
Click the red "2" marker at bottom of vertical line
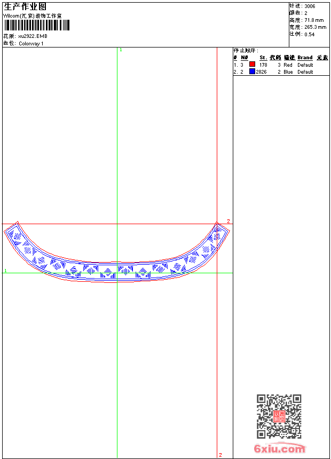[x=220, y=455]
